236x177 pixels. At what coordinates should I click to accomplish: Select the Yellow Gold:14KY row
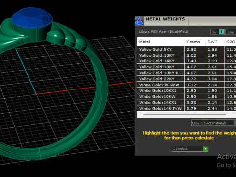pyautogui.click(x=186, y=61)
